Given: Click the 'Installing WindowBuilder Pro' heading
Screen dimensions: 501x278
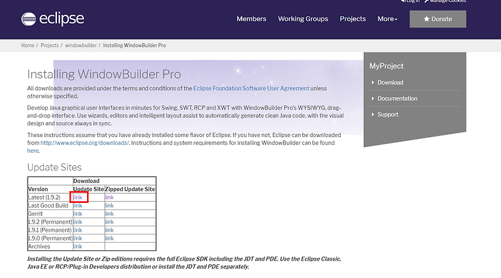Looking at the screenshot, I should point(104,74).
